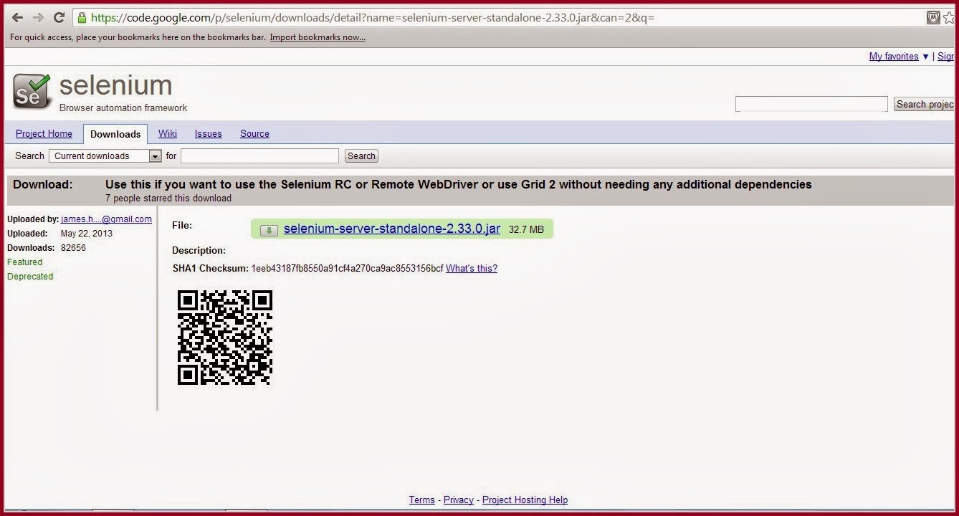Reload the page with the refresh icon

click(59, 17)
